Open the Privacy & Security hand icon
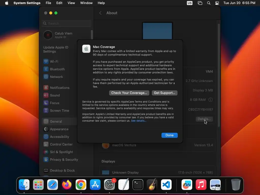Screen dimensions: 260x195 pos(46,160)
